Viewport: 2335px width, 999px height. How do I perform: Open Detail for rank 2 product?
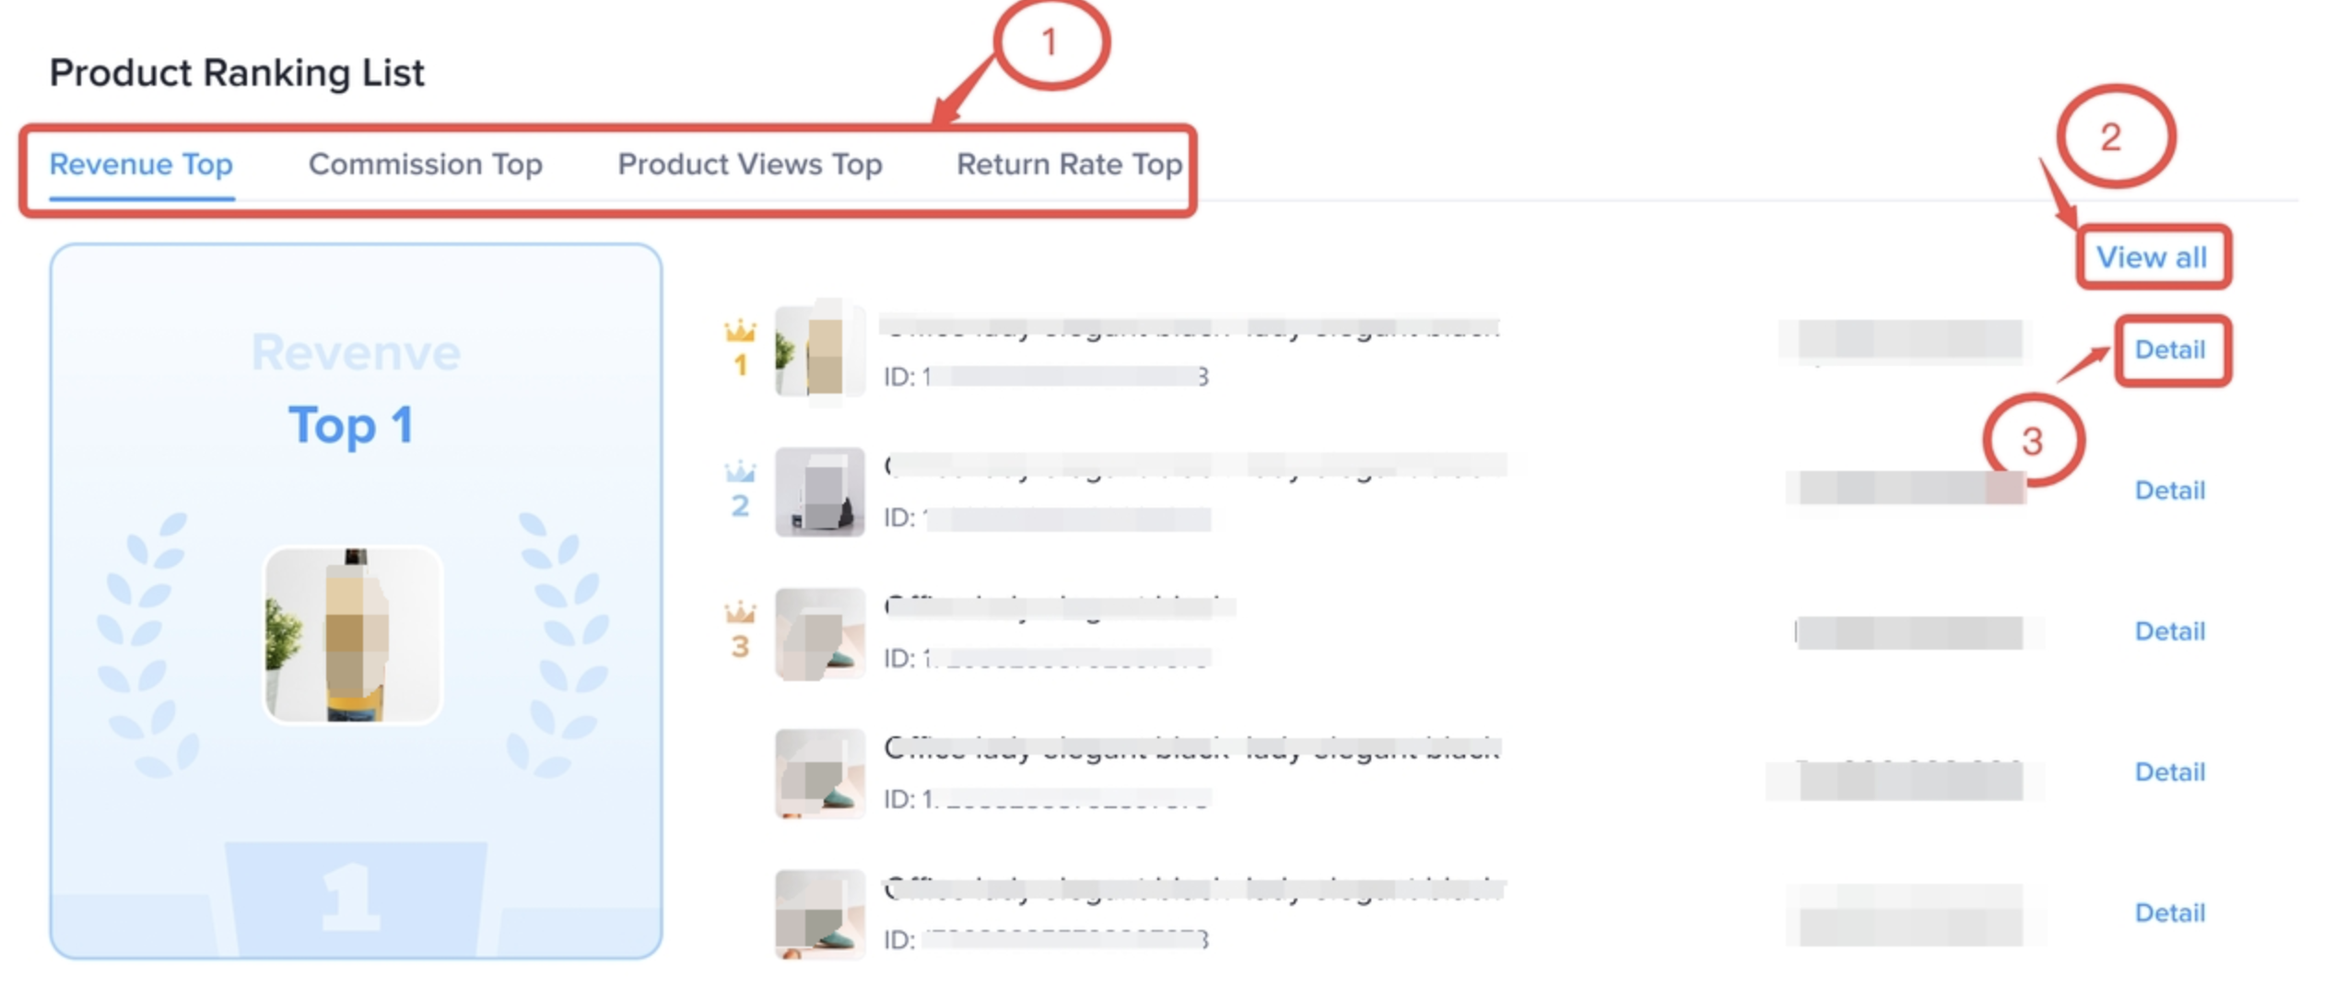coord(2170,490)
